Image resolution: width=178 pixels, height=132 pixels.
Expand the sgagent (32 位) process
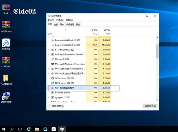tap(48, 97)
